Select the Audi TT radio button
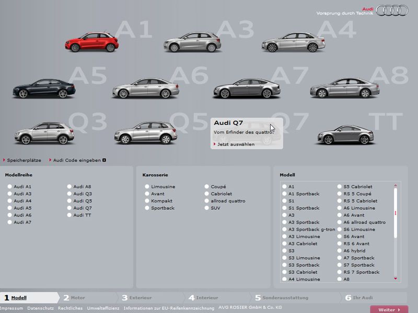The image size is (418, 313). [69, 215]
